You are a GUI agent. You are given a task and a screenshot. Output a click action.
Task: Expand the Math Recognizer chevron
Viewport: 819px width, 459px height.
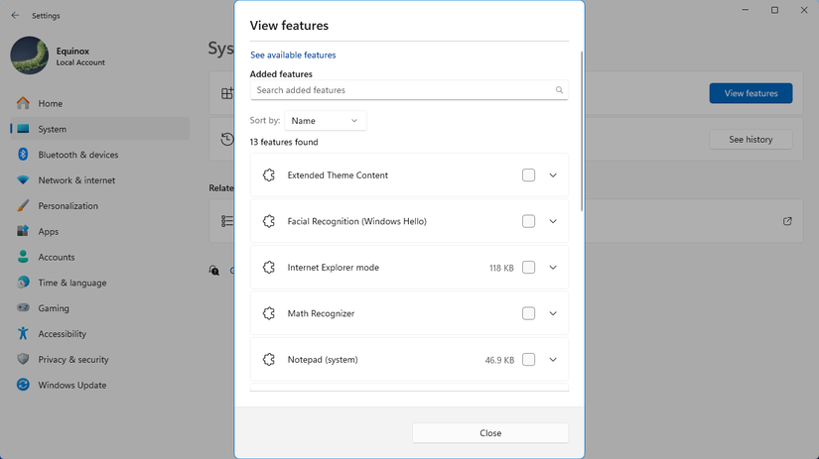pos(553,313)
